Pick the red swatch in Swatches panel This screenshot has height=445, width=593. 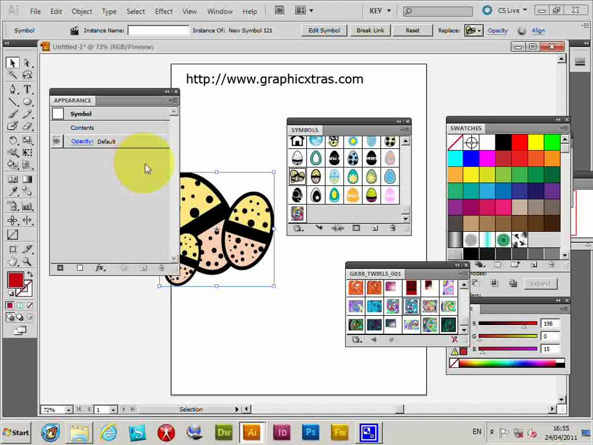(x=519, y=143)
